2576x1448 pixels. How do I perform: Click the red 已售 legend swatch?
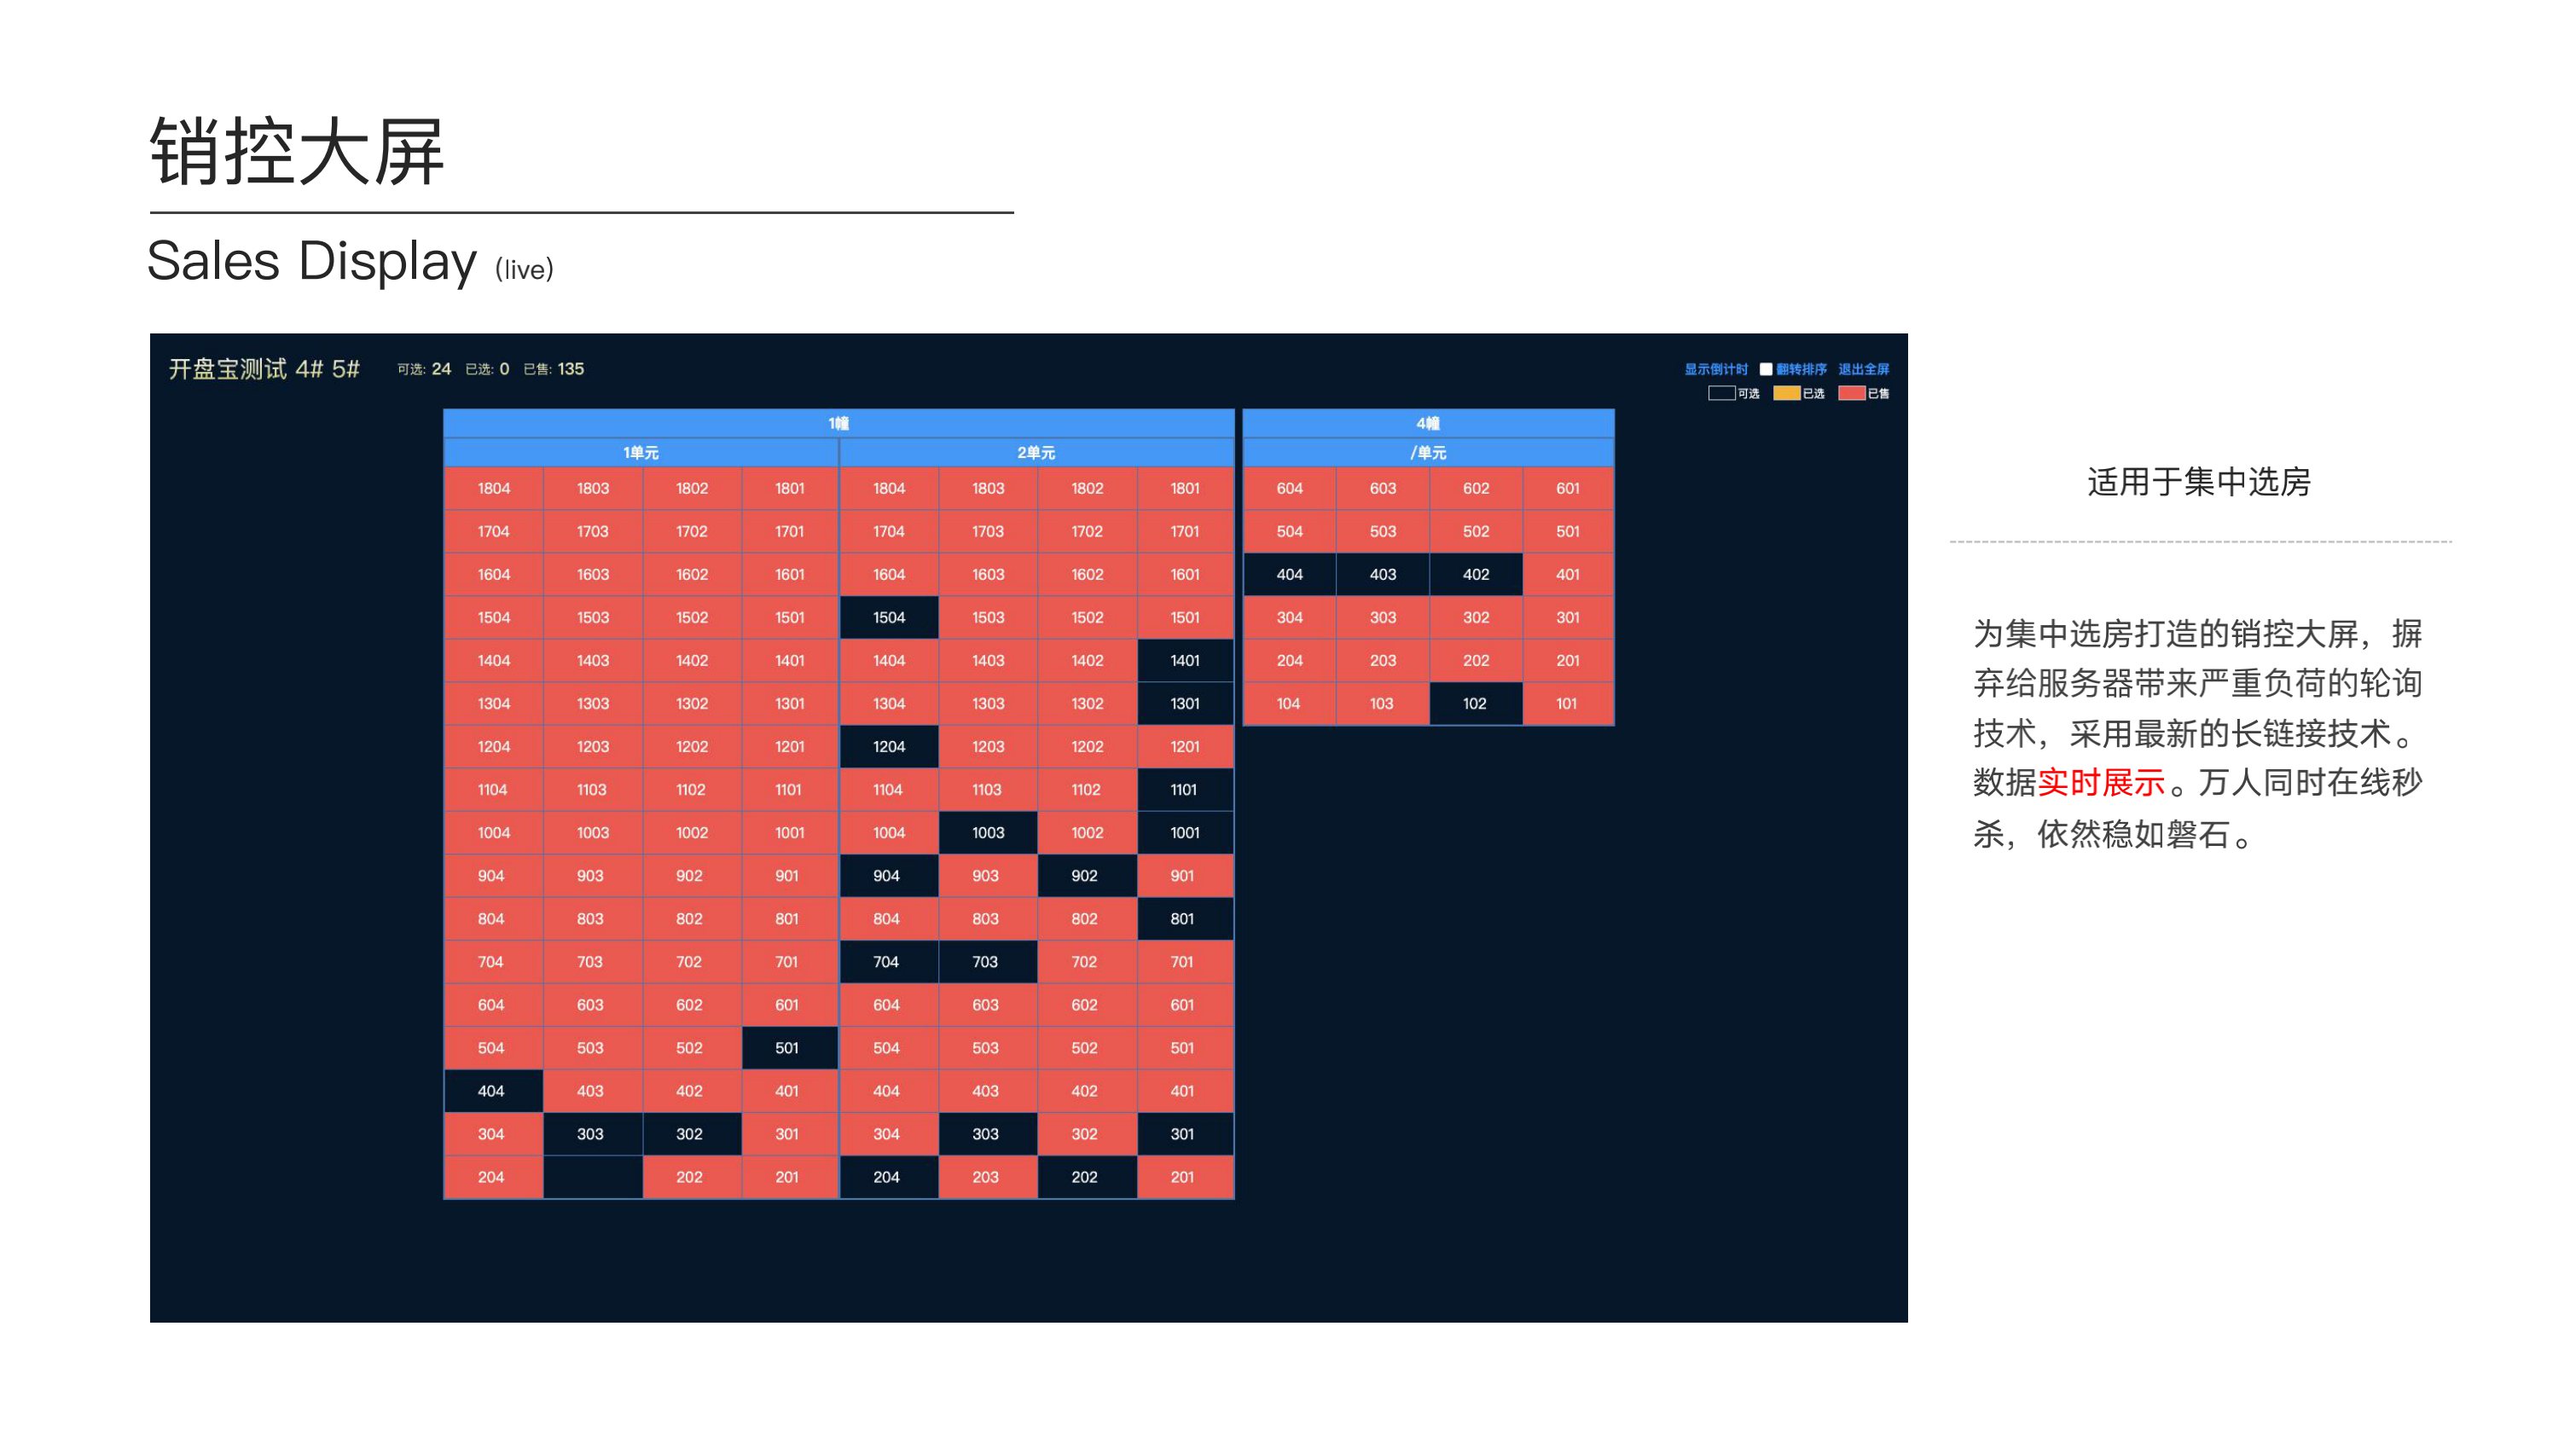tap(1851, 393)
